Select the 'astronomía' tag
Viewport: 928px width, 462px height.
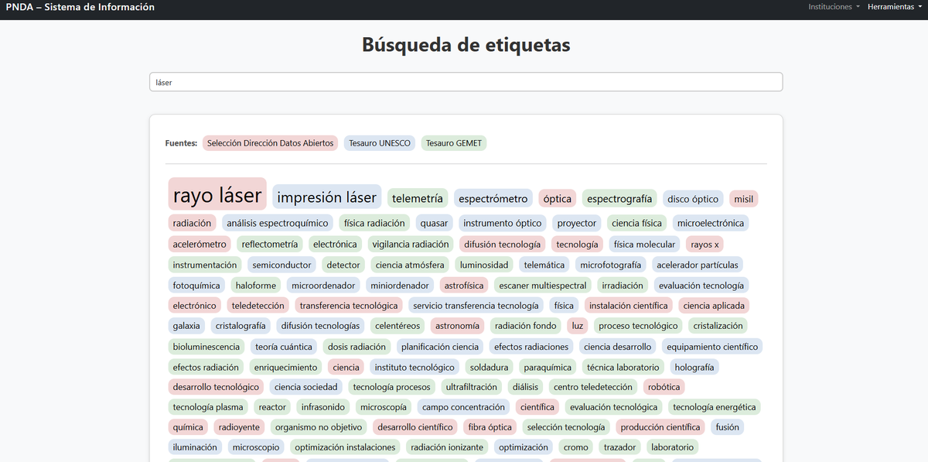pos(458,326)
